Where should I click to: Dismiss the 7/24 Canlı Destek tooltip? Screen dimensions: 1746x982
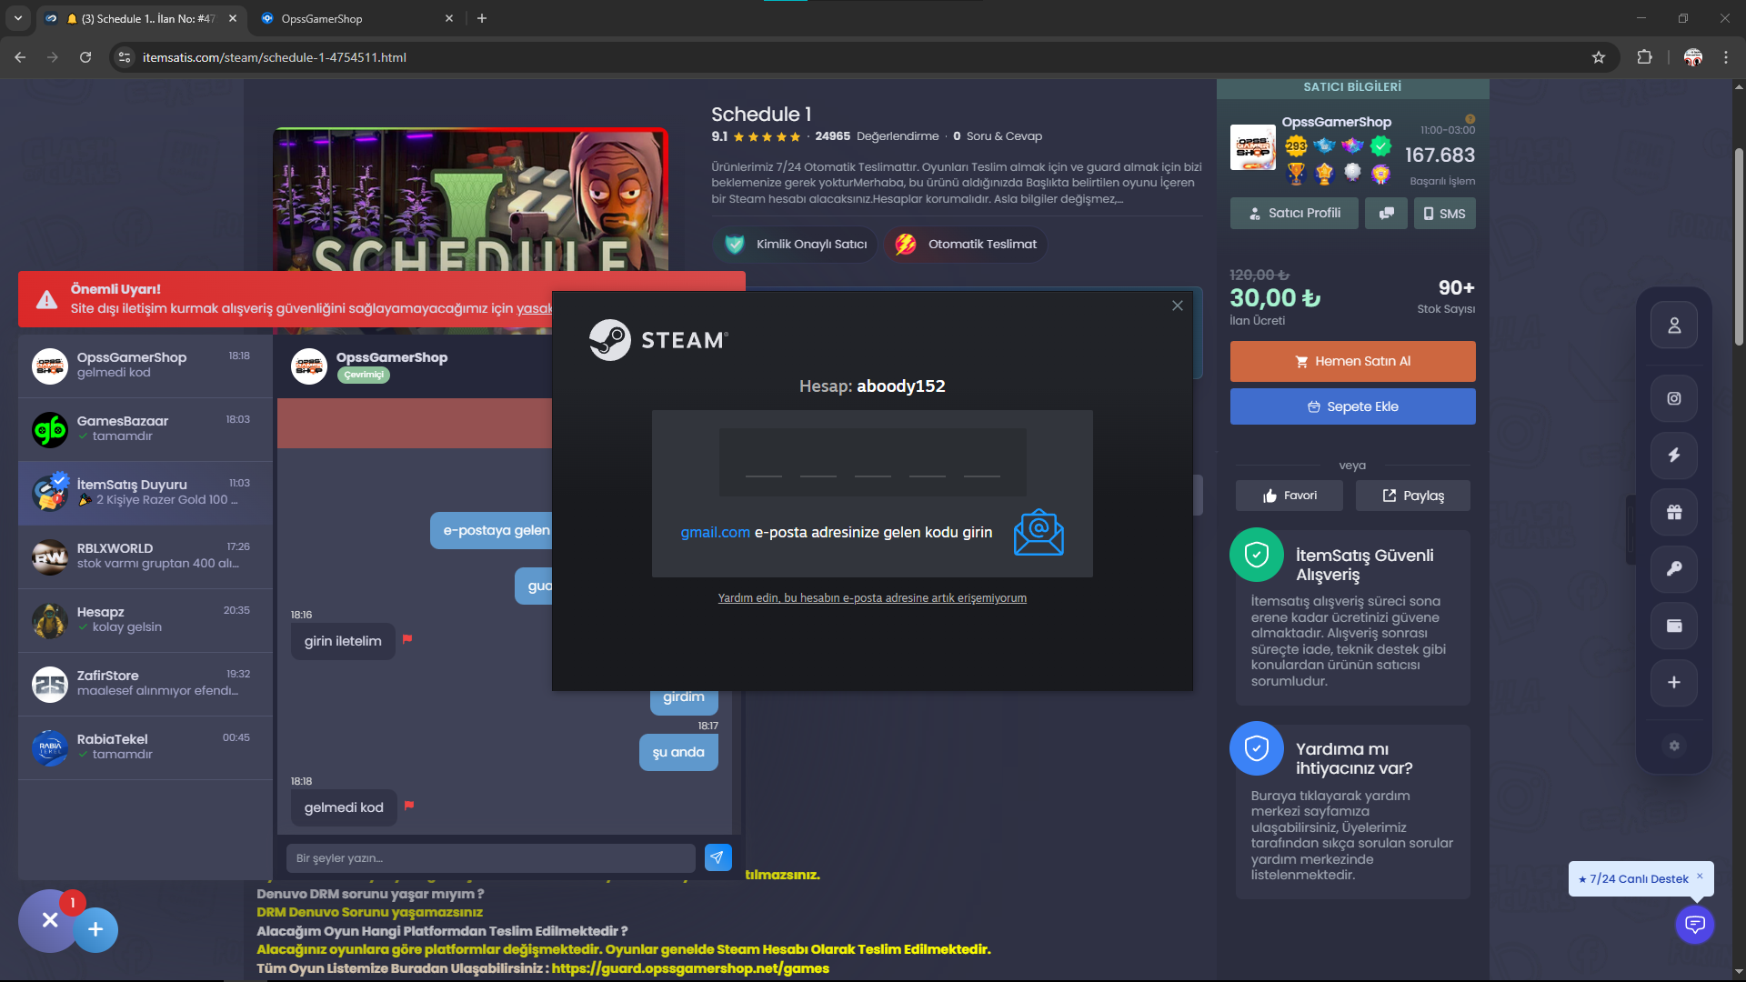[x=1700, y=876]
